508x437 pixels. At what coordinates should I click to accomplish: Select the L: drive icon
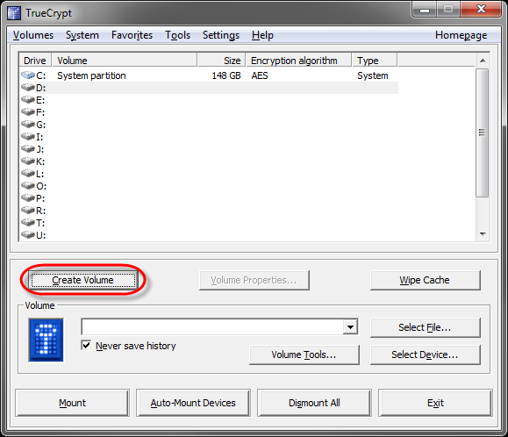28,174
